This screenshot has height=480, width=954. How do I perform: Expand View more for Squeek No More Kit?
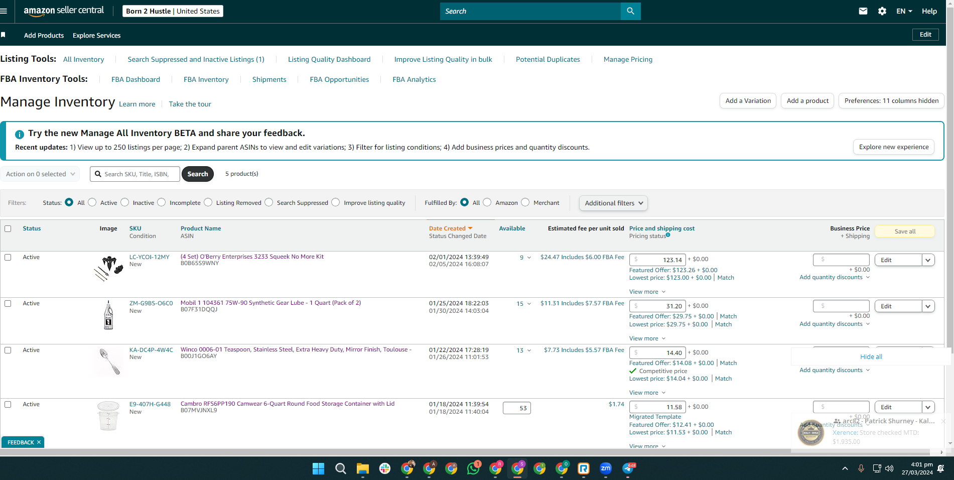click(647, 292)
